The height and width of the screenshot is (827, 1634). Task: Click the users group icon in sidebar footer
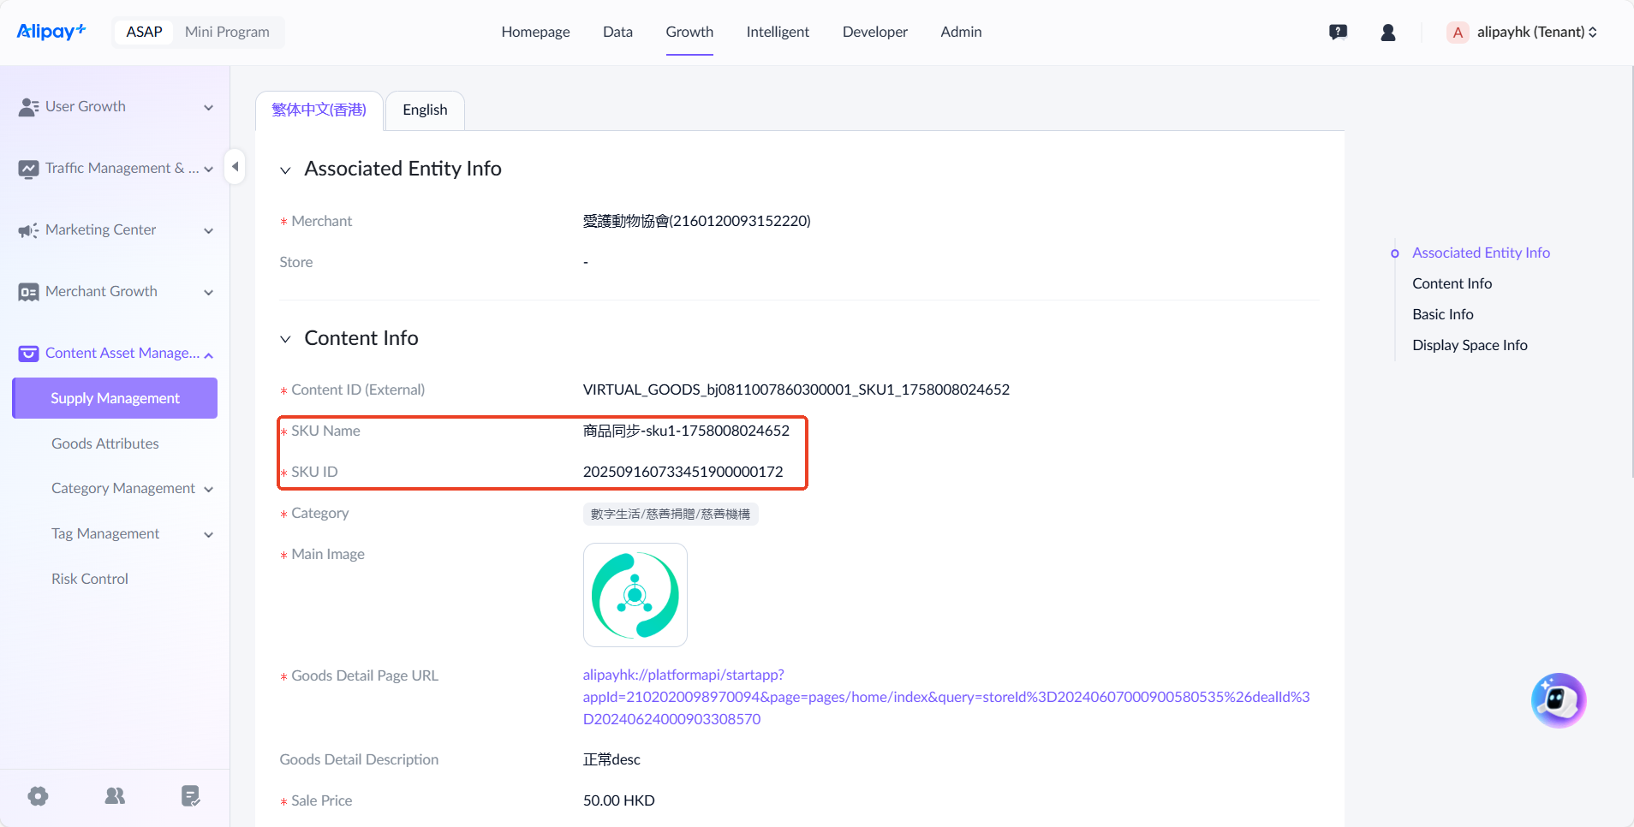click(x=115, y=796)
